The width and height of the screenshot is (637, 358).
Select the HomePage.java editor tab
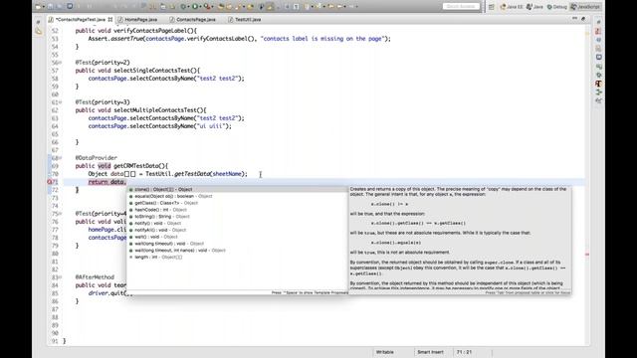pyautogui.click(x=137, y=20)
